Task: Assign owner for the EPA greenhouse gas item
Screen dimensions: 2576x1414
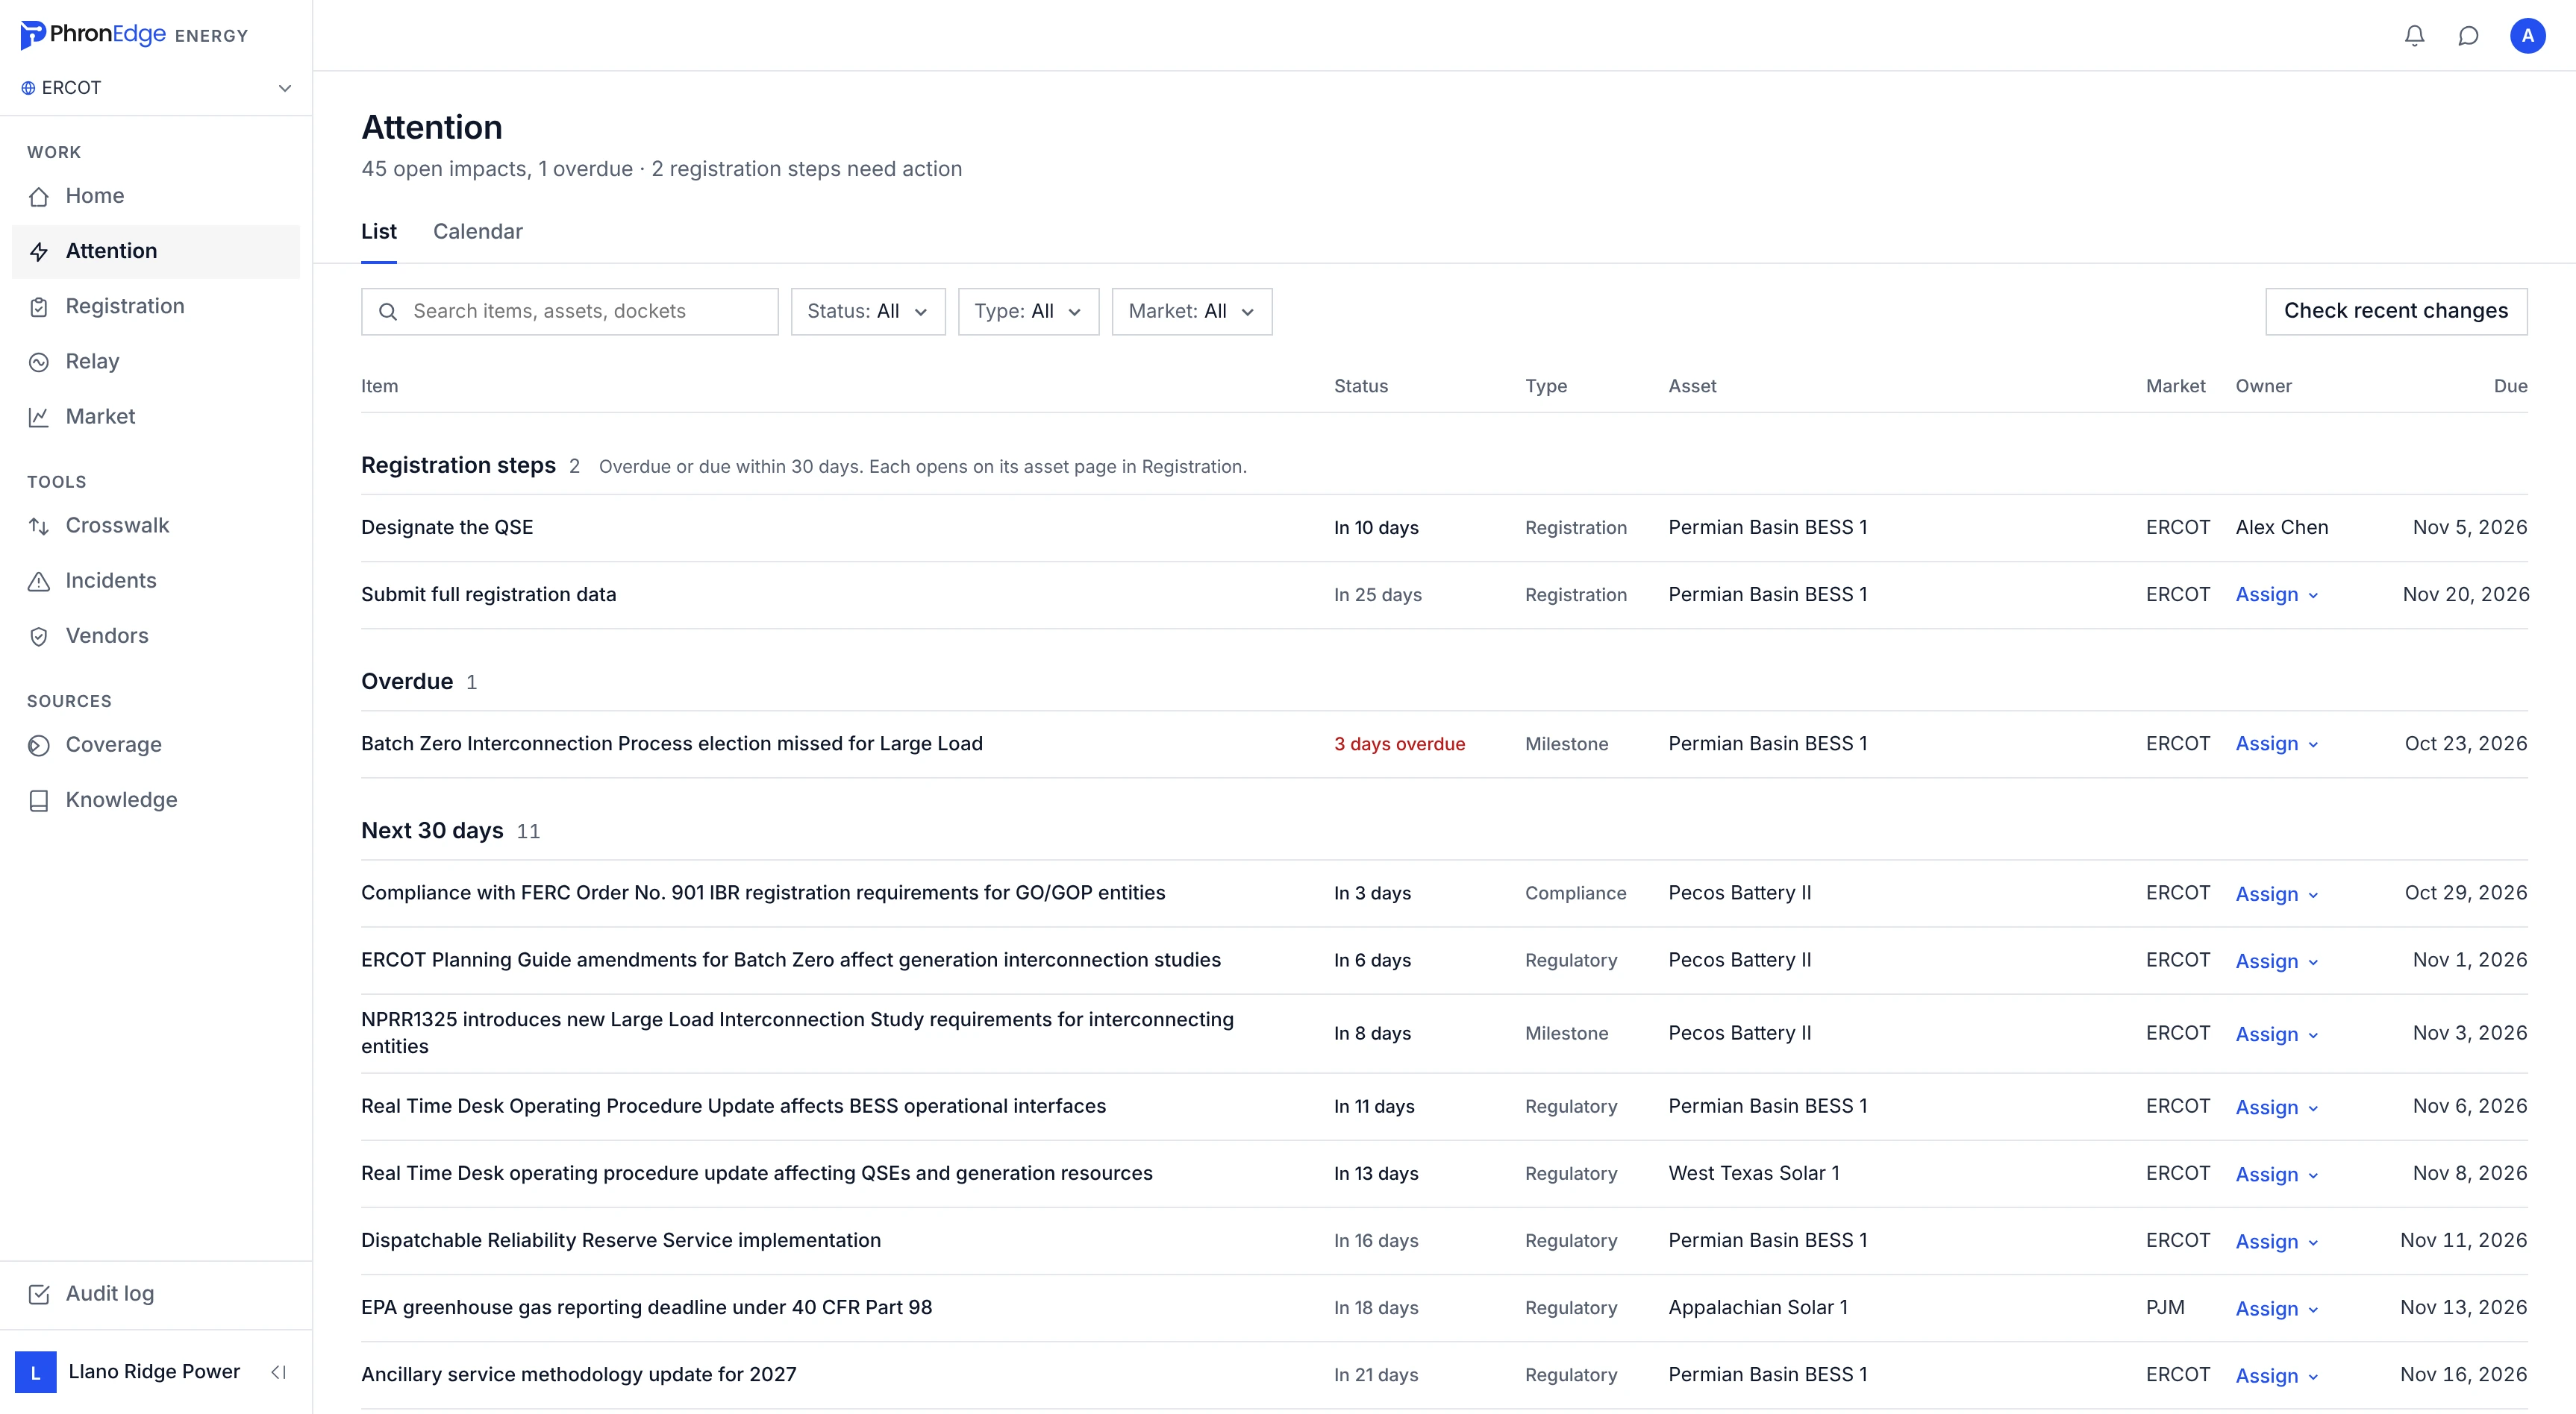Action: pos(2276,1308)
